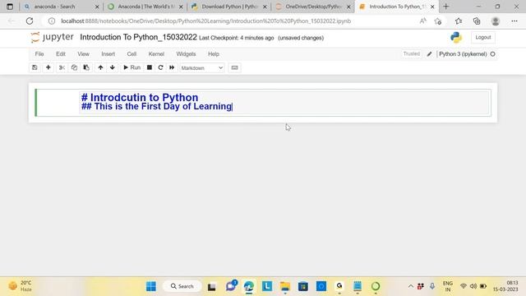Image resolution: width=526 pixels, height=296 pixels.
Task: Click the edit mode pencil icon
Action: [429, 54]
